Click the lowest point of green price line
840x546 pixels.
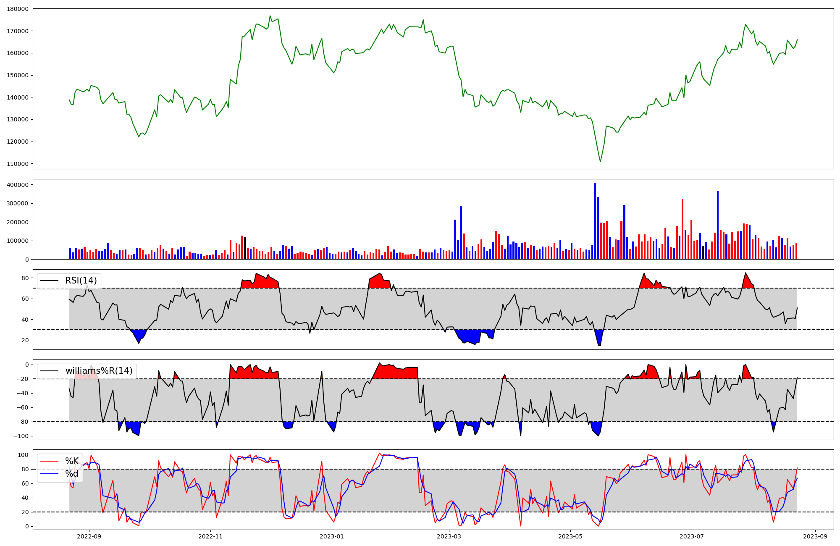(600, 161)
